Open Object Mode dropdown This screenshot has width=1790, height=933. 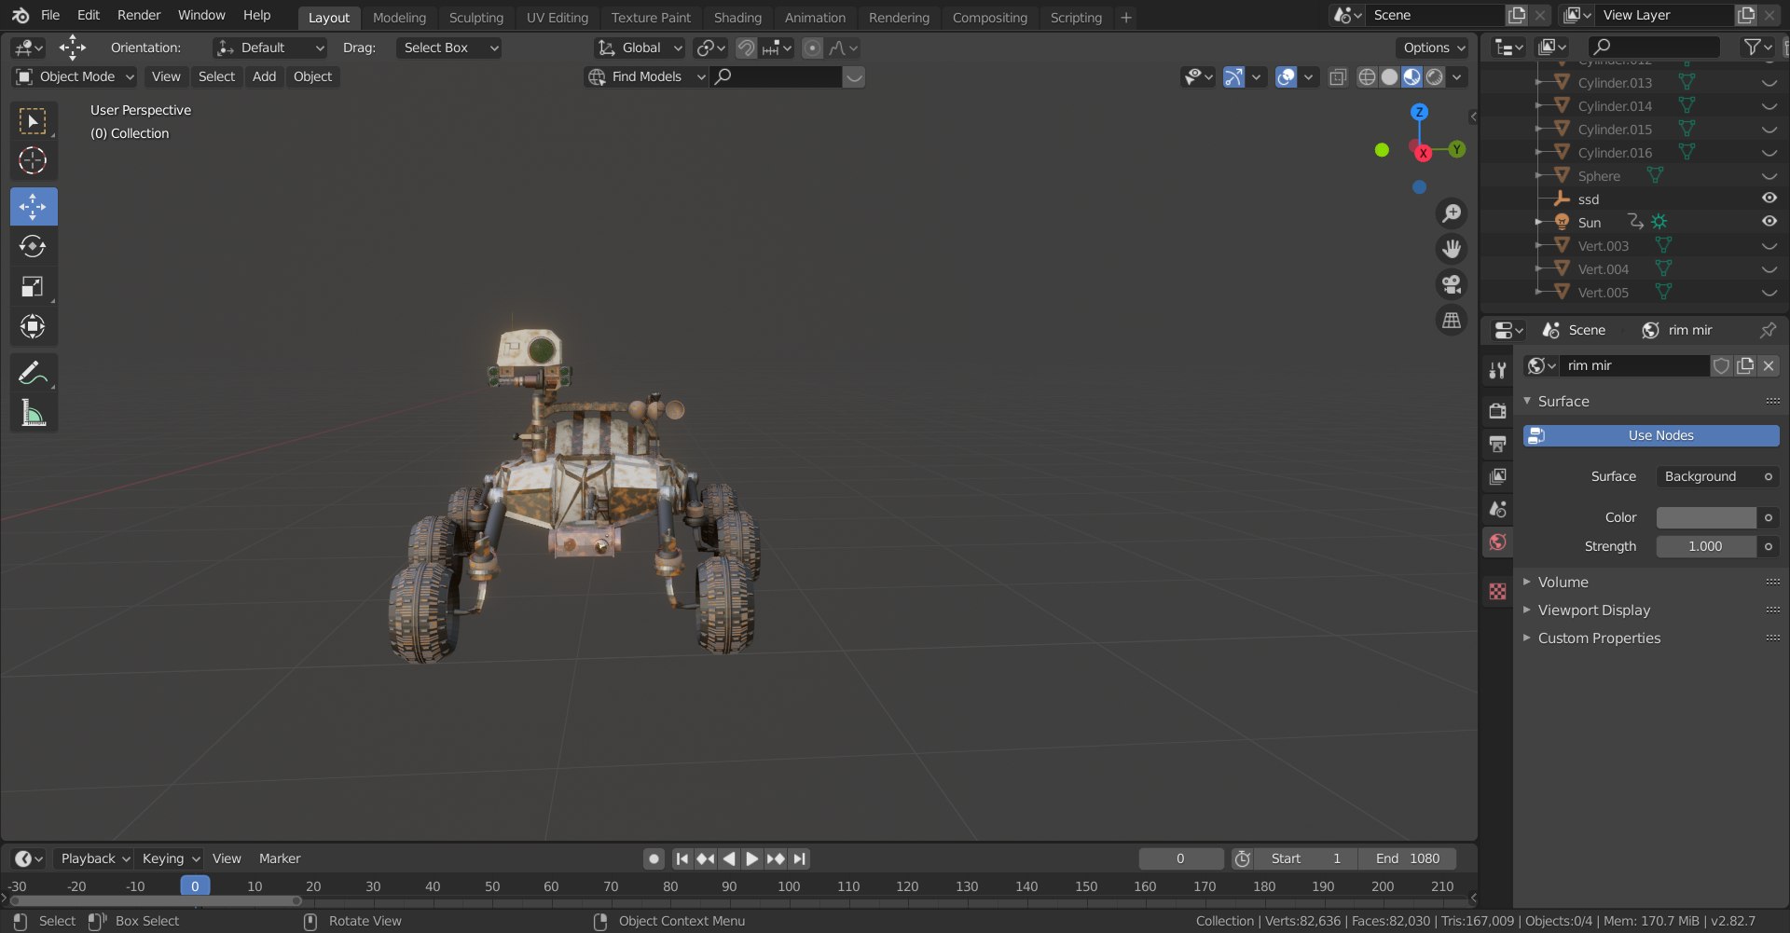click(76, 76)
